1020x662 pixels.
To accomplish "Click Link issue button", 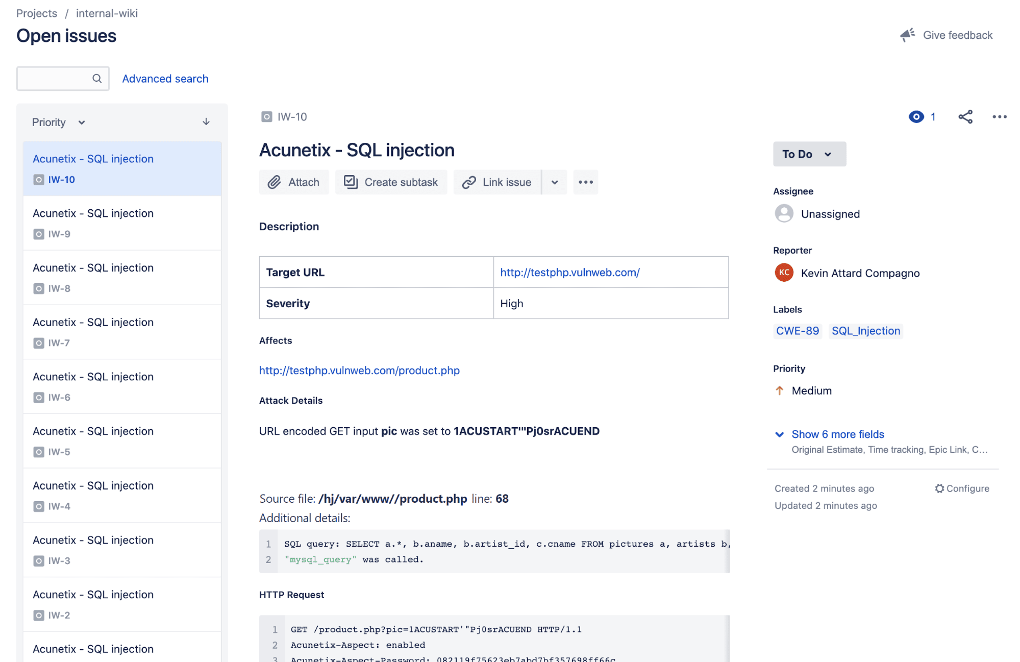I will tap(497, 182).
